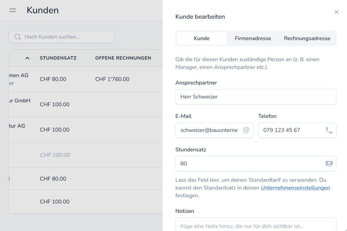Select the open invoice amount CHF 1'760.00
Image resolution: width=347 pixels, height=231 pixels.
[x=112, y=79]
